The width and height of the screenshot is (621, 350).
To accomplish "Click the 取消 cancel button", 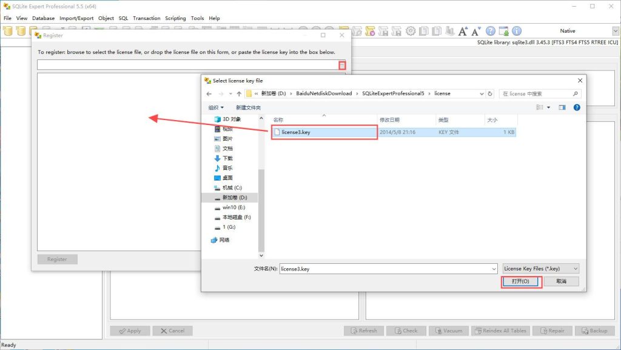I will [561, 281].
